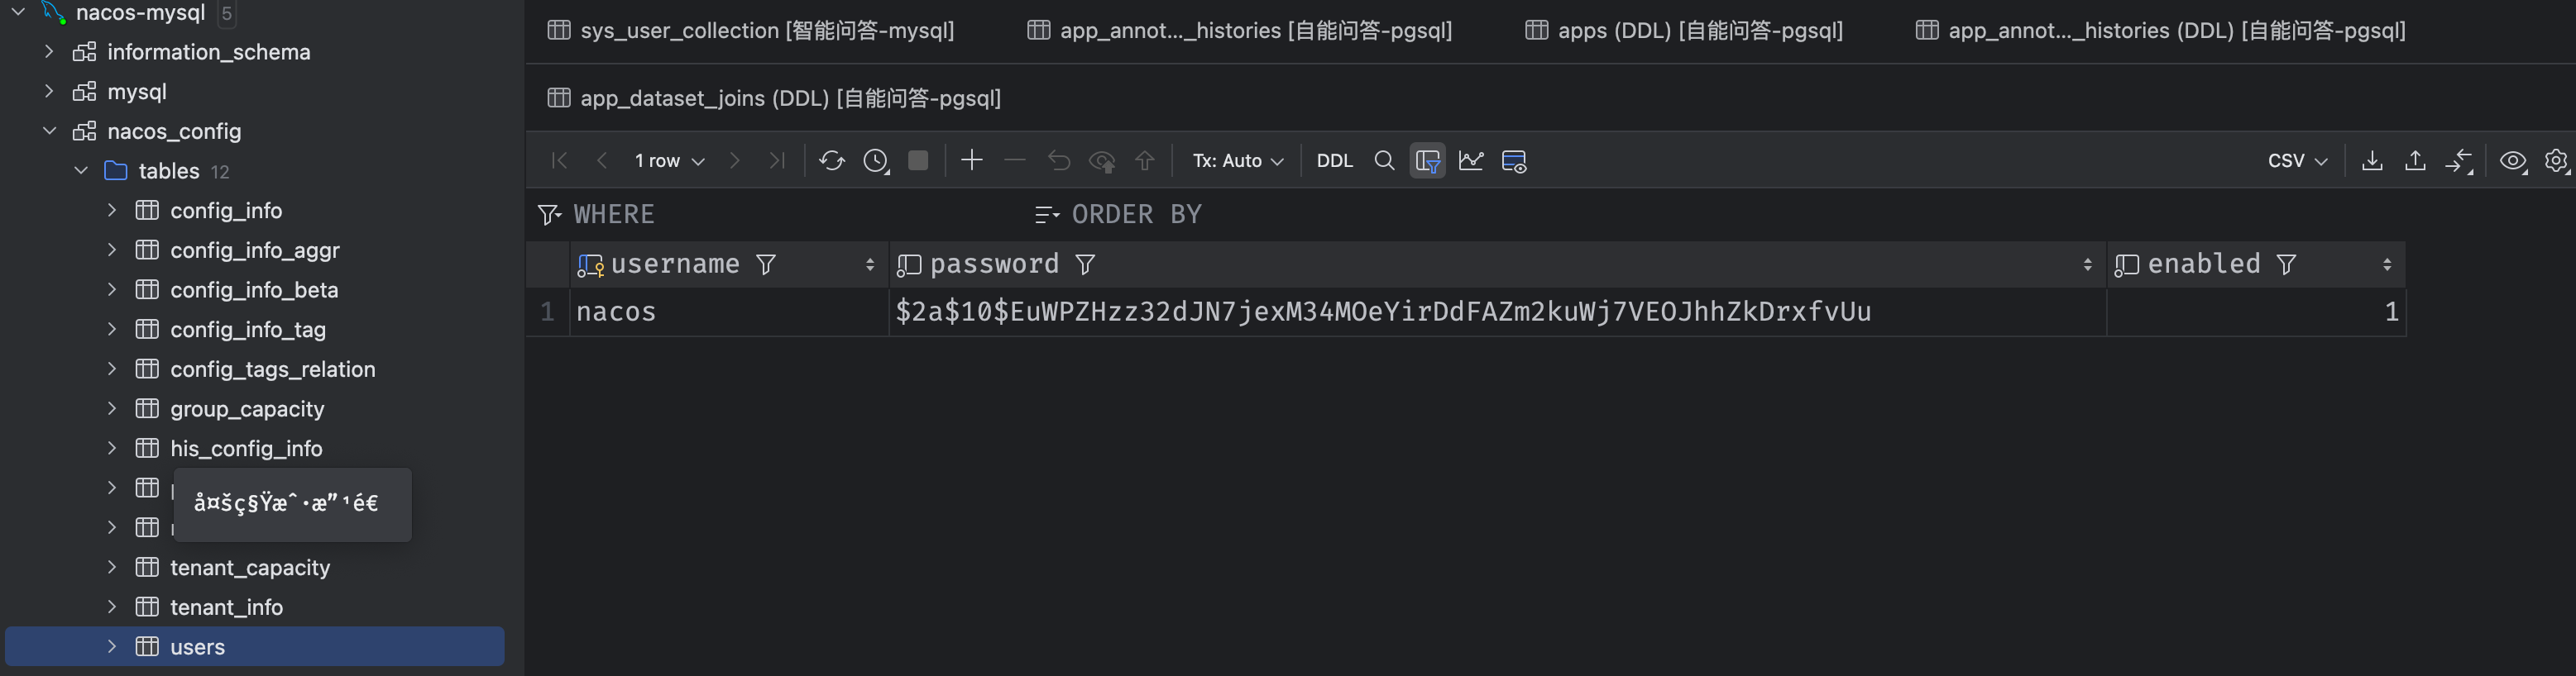The height and width of the screenshot is (676, 2576).
Task: Switch to apps (DDL) tab
Action: point(1684,31)
